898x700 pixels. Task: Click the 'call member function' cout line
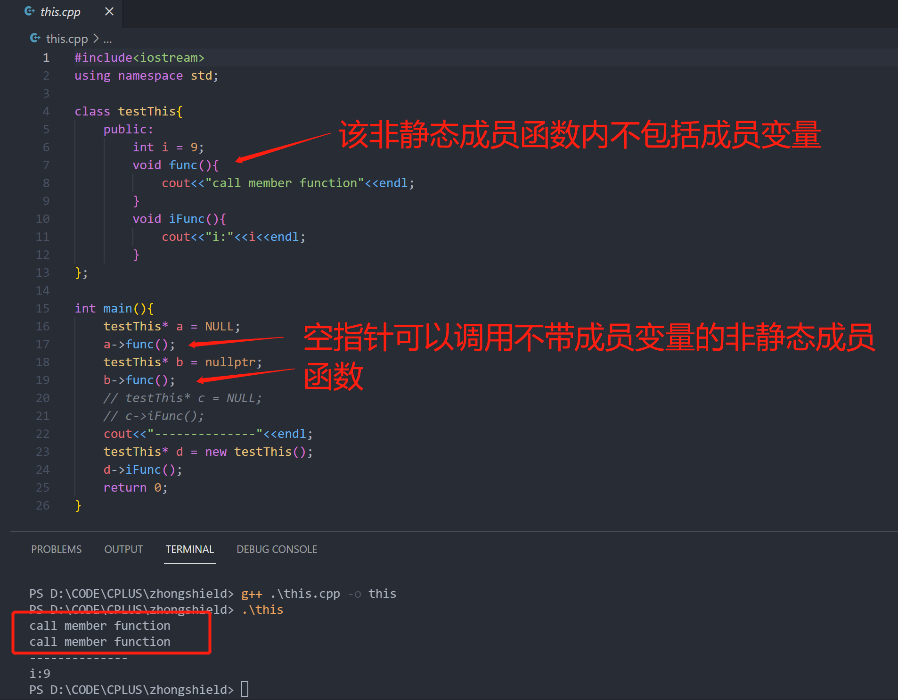[288, 183]
